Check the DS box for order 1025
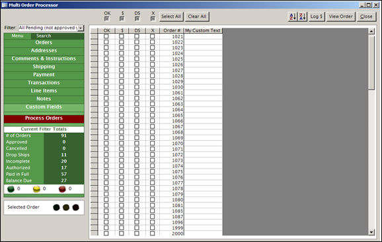382x242 pixels. pos(137,59)
